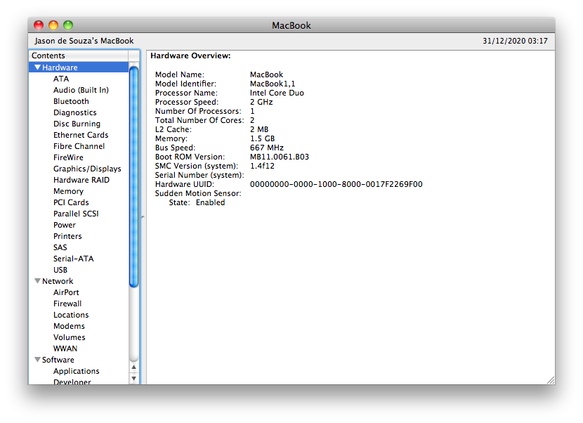
Task: Select Fibre Channel entry
Action: (x=79, y=146)
